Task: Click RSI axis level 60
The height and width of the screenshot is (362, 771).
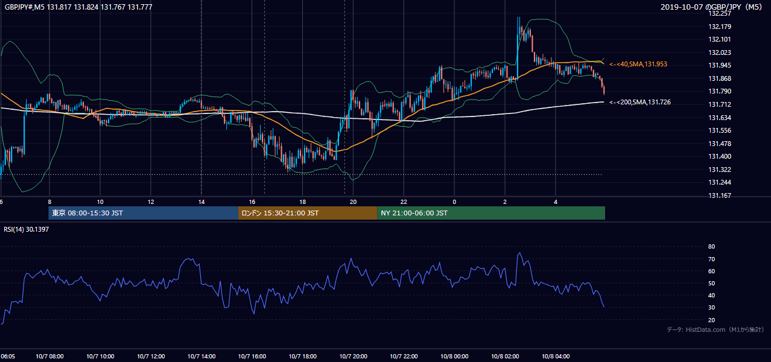Action: pos(711,271)
